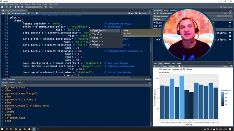Choose 'hjust =' autocomplete suggestion
This screenshot has height=131, width=234.
[105, 41]
